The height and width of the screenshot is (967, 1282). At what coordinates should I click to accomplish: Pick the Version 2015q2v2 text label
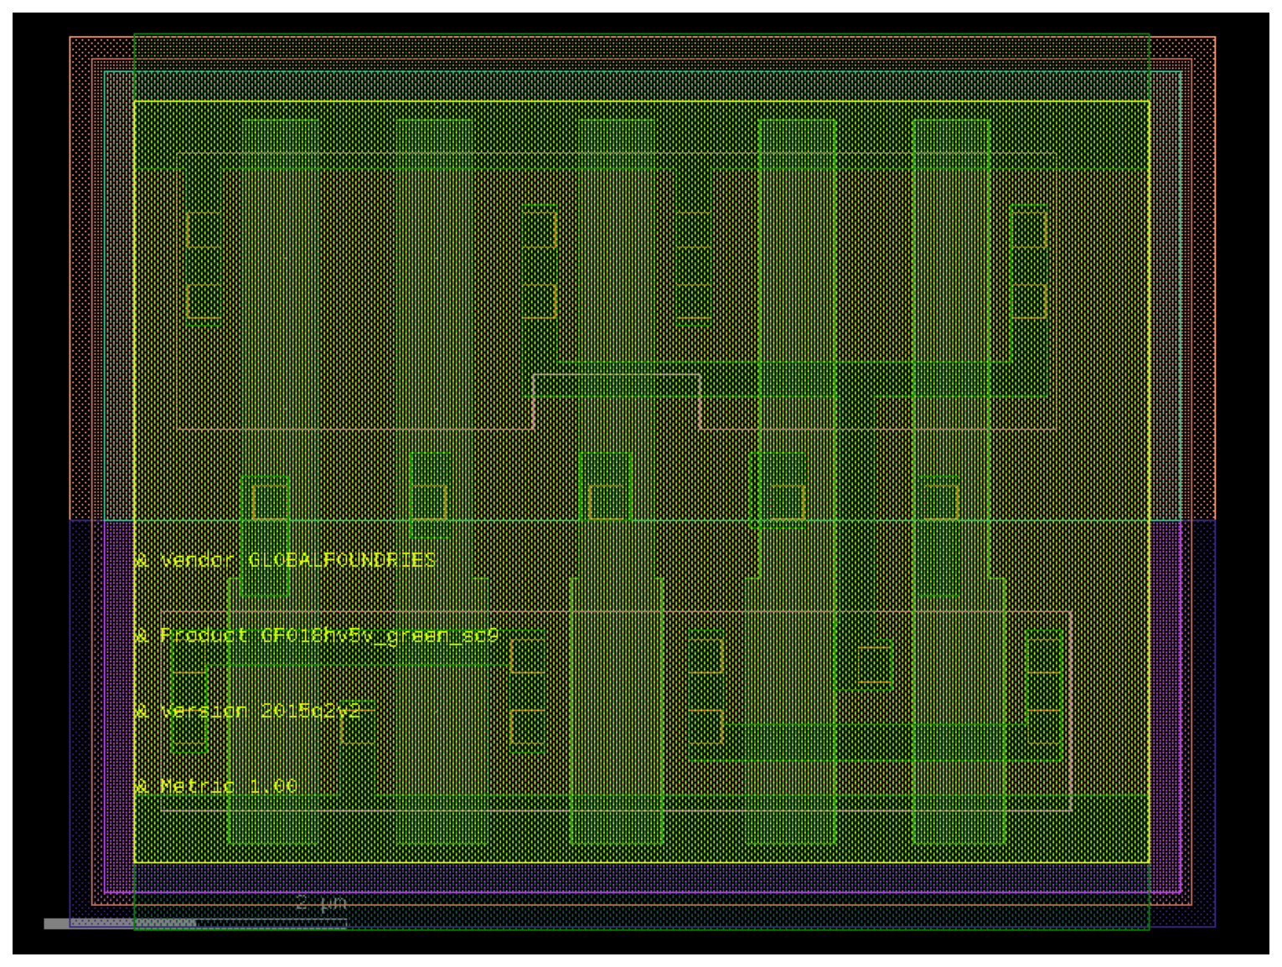pyautogui.click(x=248, y=711)
